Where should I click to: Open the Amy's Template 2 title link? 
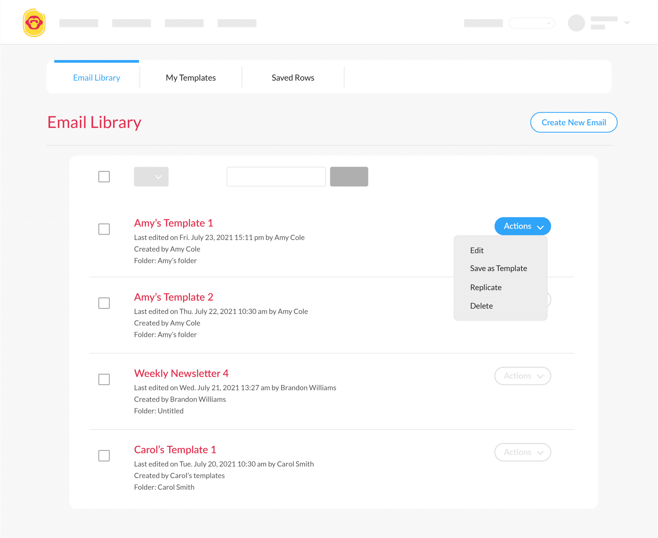tap(173, 297)
